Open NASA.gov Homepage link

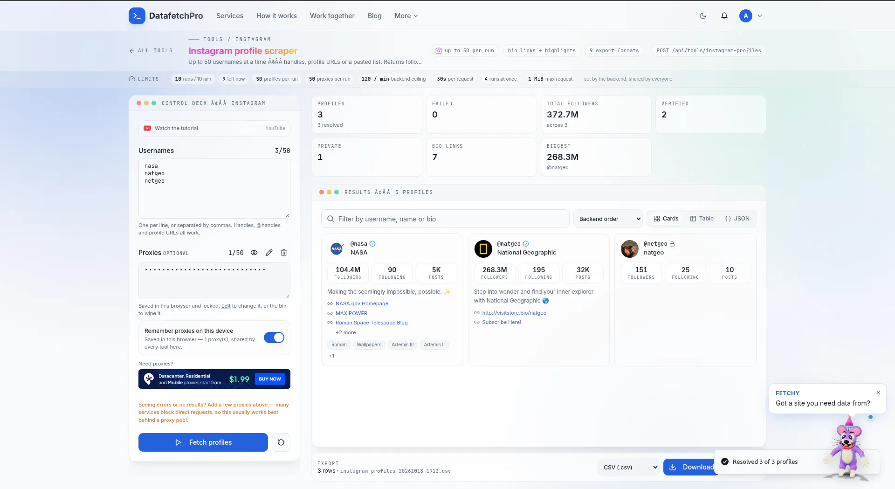[362, 303]
